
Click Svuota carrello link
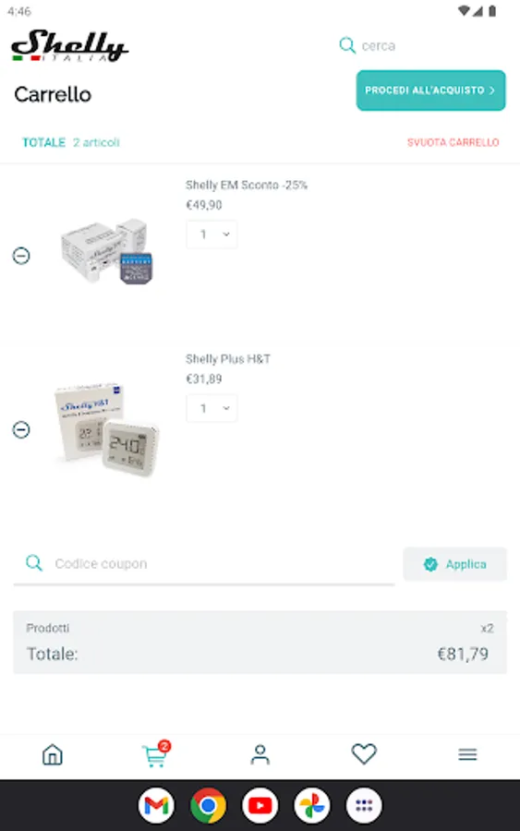pyautogui.click(x=453, y=142)
